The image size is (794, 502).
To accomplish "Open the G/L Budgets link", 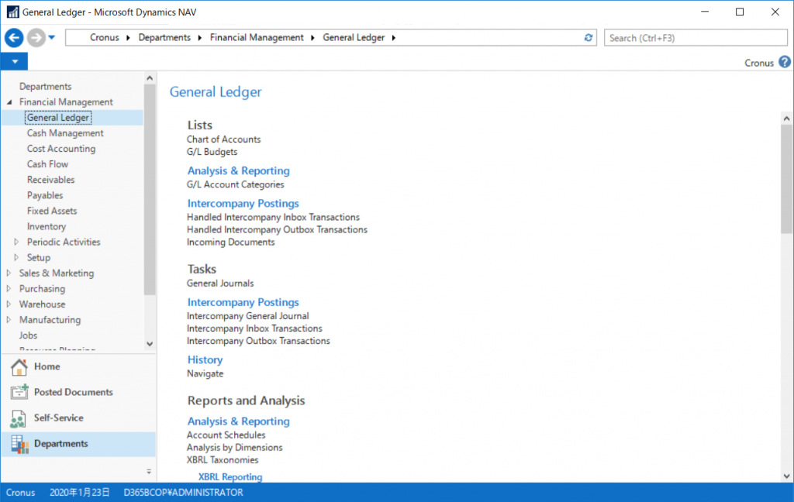I will pos(212,152).
